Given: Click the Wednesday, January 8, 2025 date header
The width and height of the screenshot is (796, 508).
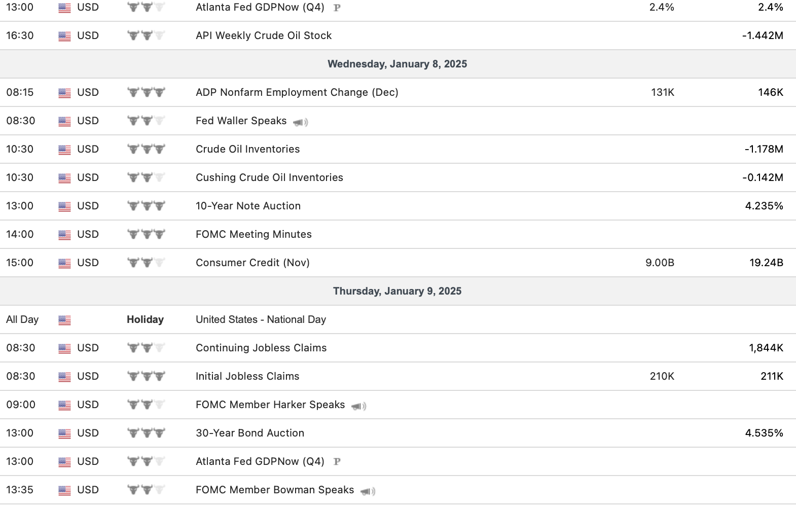Looking at the screenshot, I should click(x=397, y=64).
